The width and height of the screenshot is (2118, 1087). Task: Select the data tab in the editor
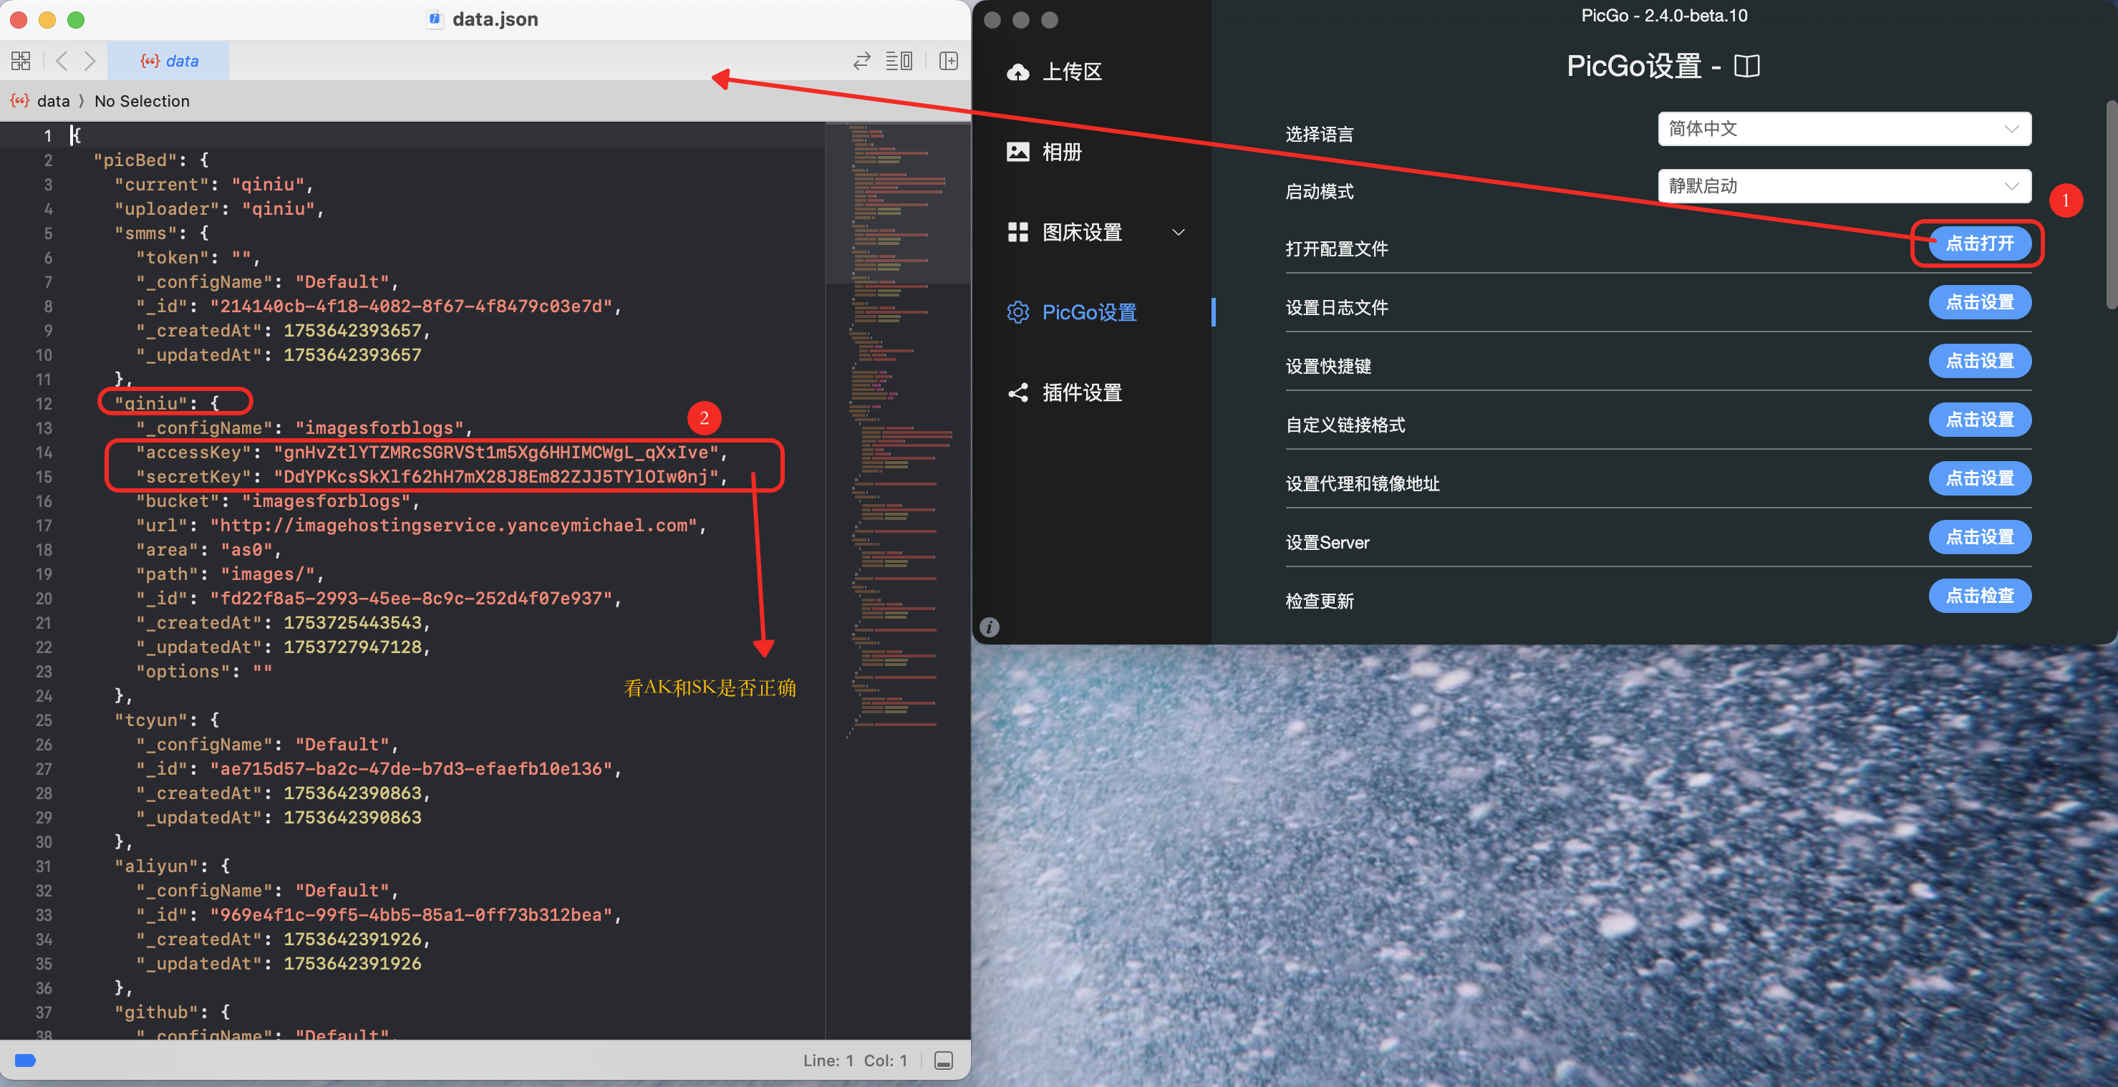click(168, 61)
